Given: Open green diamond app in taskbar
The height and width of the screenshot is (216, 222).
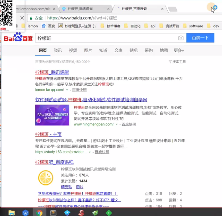Looking at the screenshot, I should [x=109, y=213].
